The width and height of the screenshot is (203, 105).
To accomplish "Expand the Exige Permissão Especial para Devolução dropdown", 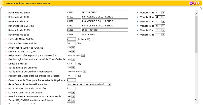I will coord(76,55).
